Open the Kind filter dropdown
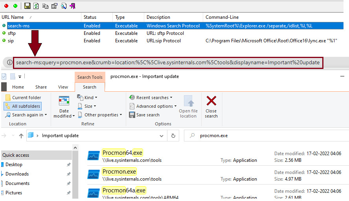Screen dimensions: 349x201 (87, 98)
